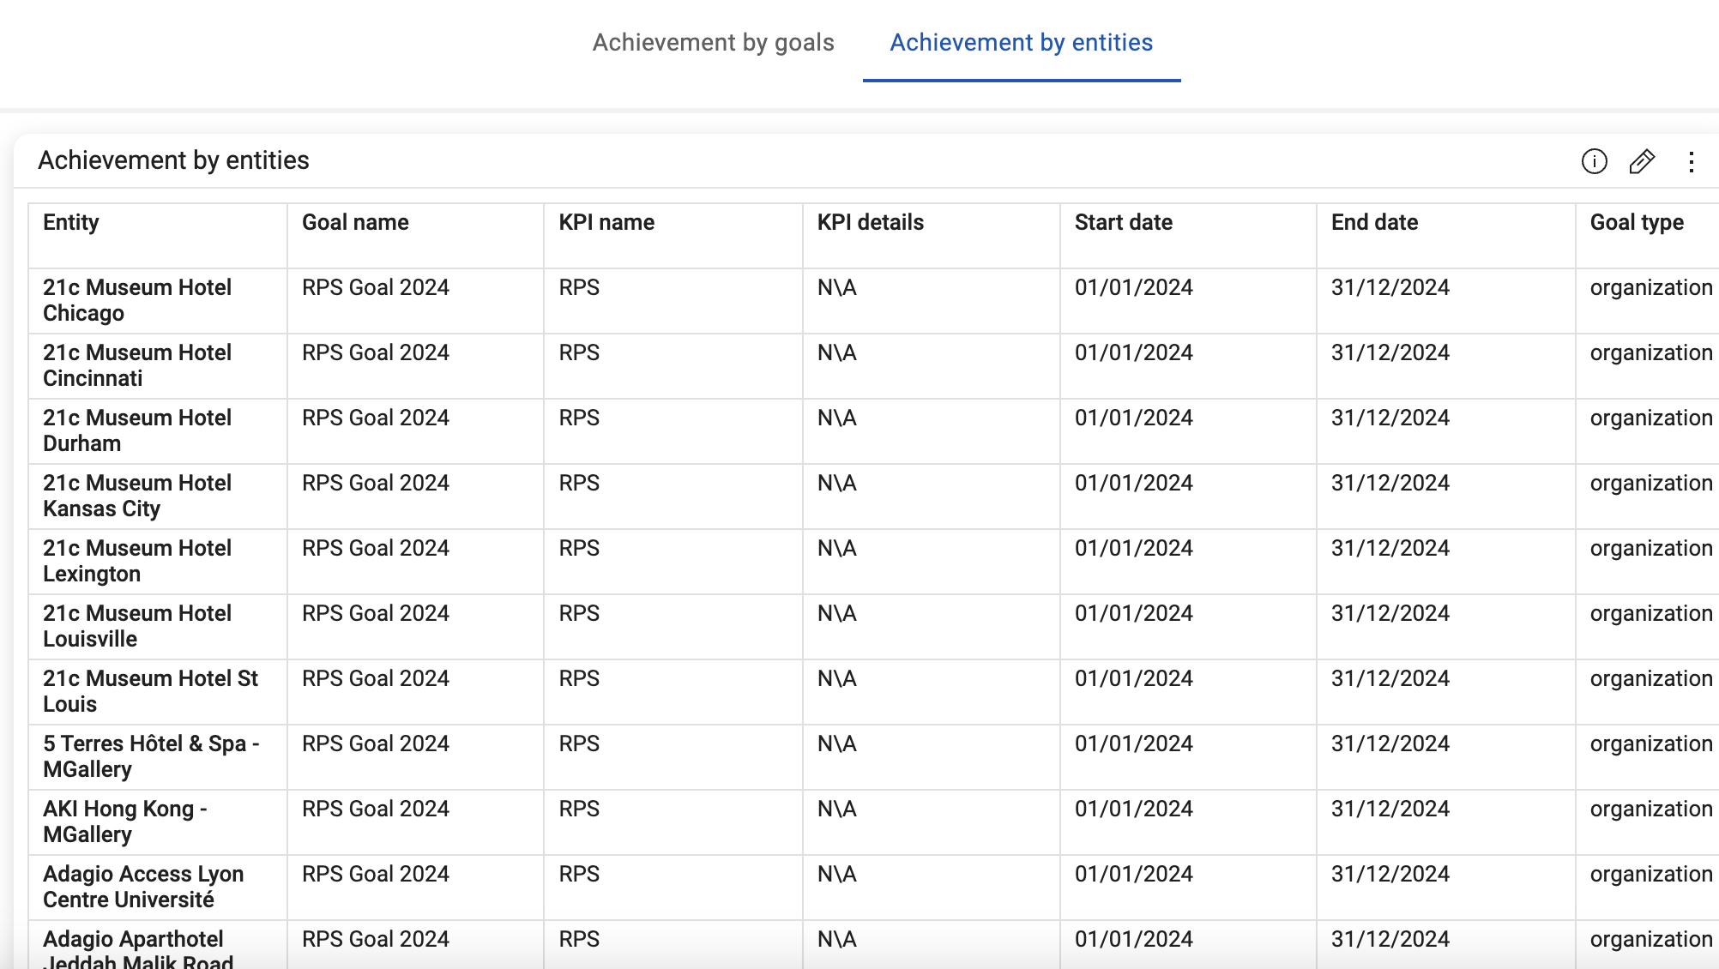Viewport: 1719px width, 969px height.
Task: Sort by Entity column header
Action: click(x=71, y=222)
